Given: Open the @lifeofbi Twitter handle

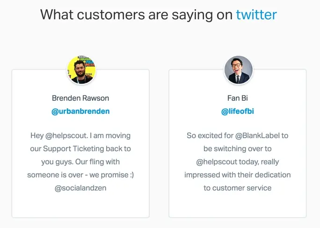Looking at the screenshot, I should (238, 111).
